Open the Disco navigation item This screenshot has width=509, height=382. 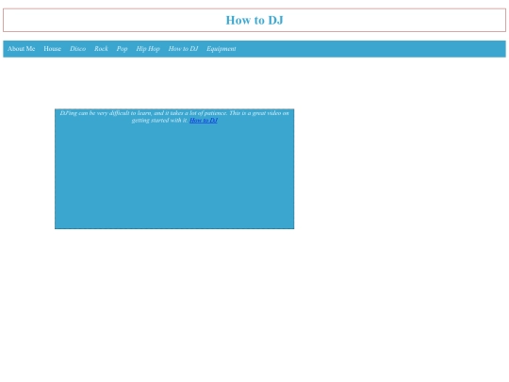(x=77, y=49)
